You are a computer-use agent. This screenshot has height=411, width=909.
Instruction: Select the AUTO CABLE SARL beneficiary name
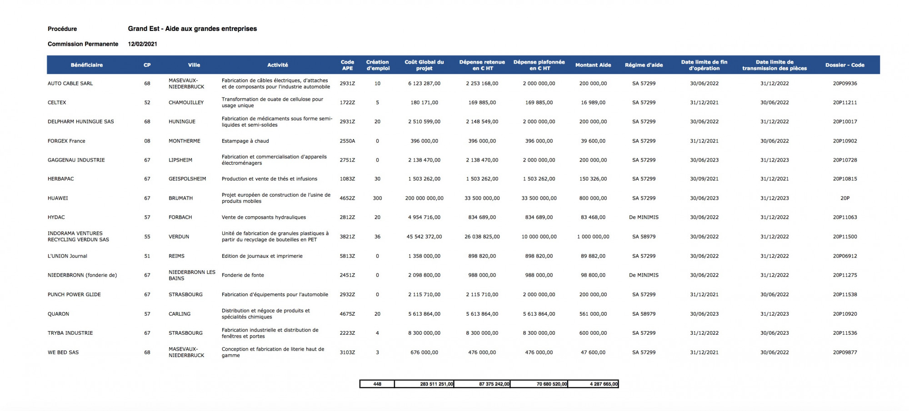[70, 83]
